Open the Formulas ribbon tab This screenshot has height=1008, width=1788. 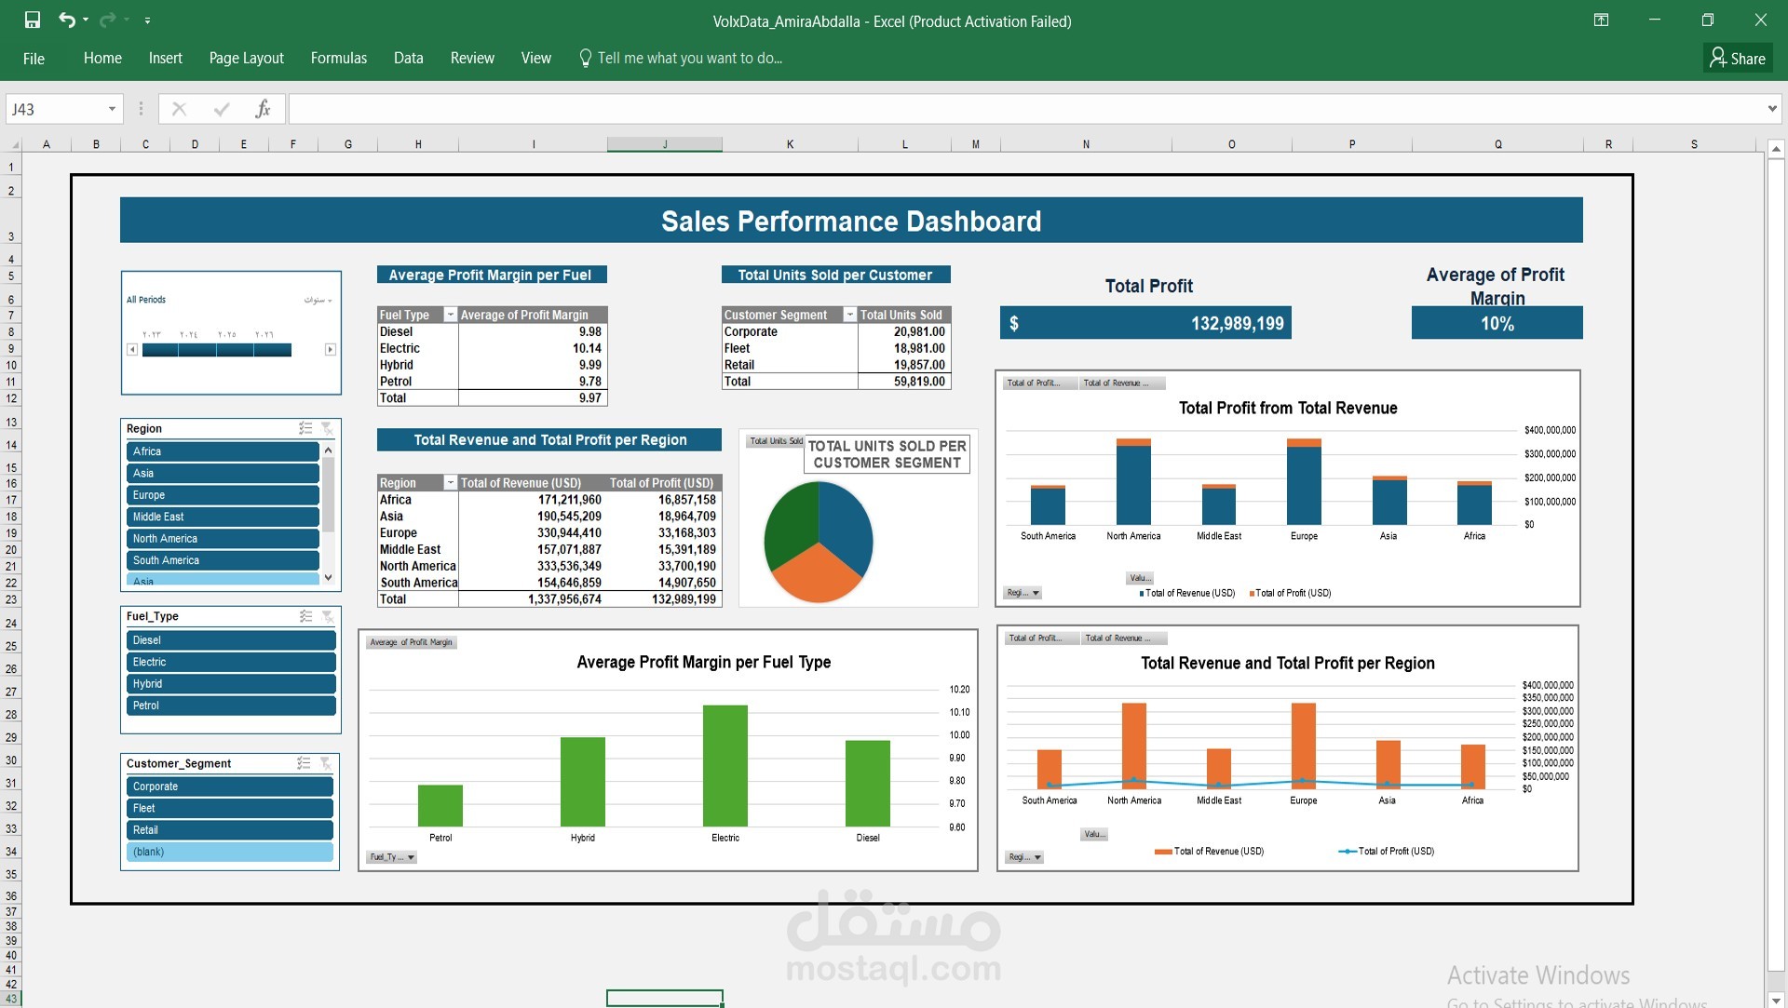(338, 58)
